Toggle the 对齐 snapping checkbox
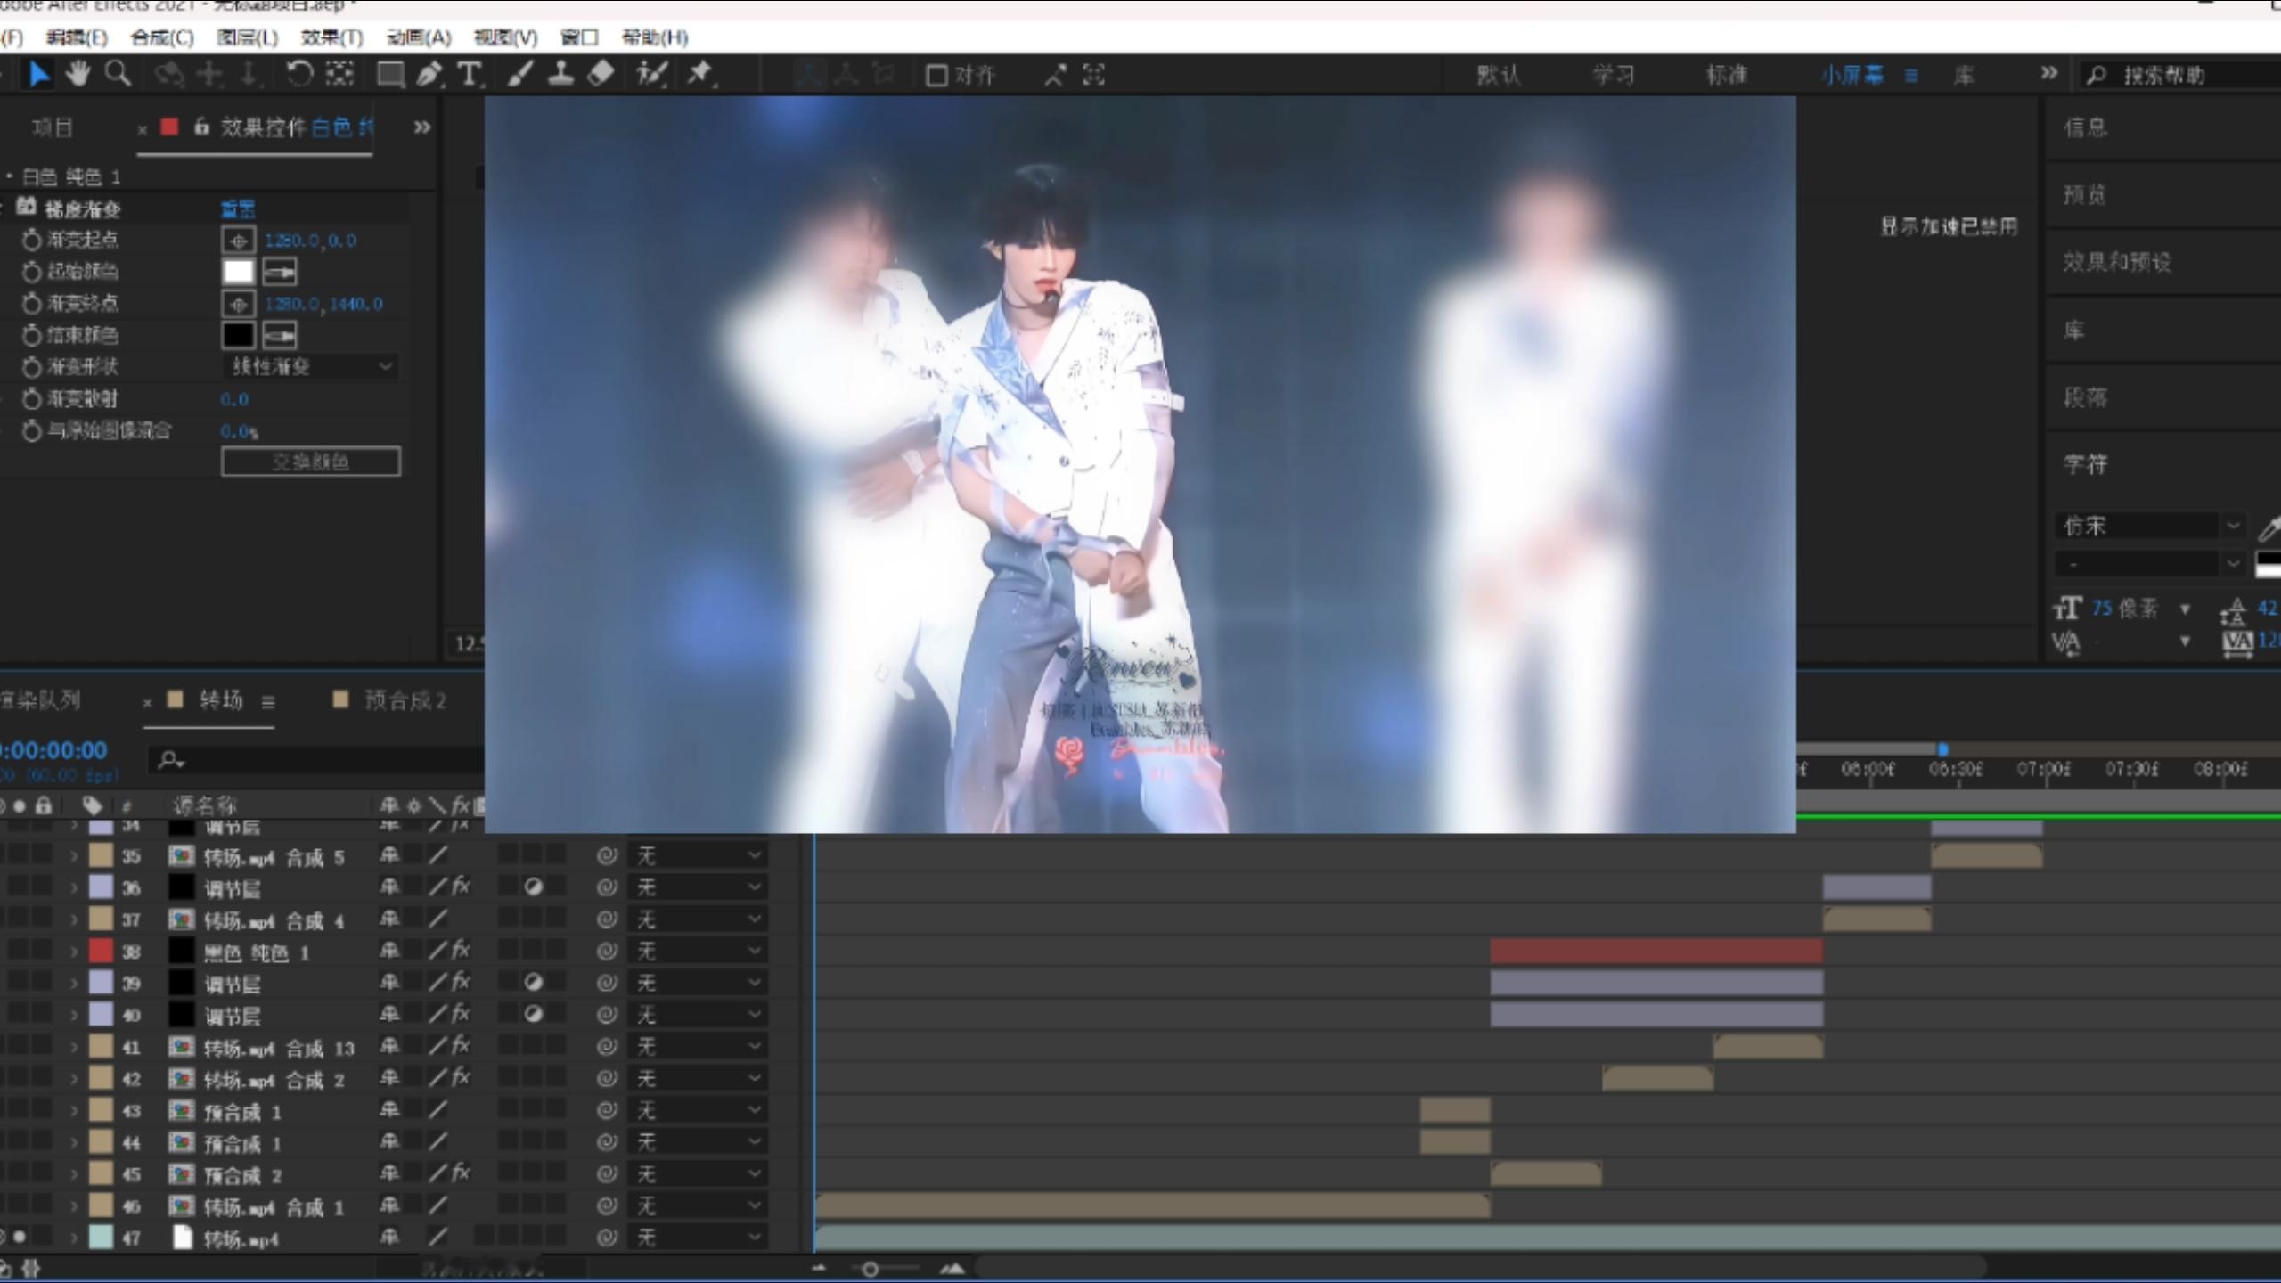The height and width of the screenshot is (1283, 2281). tap(936, 75)
